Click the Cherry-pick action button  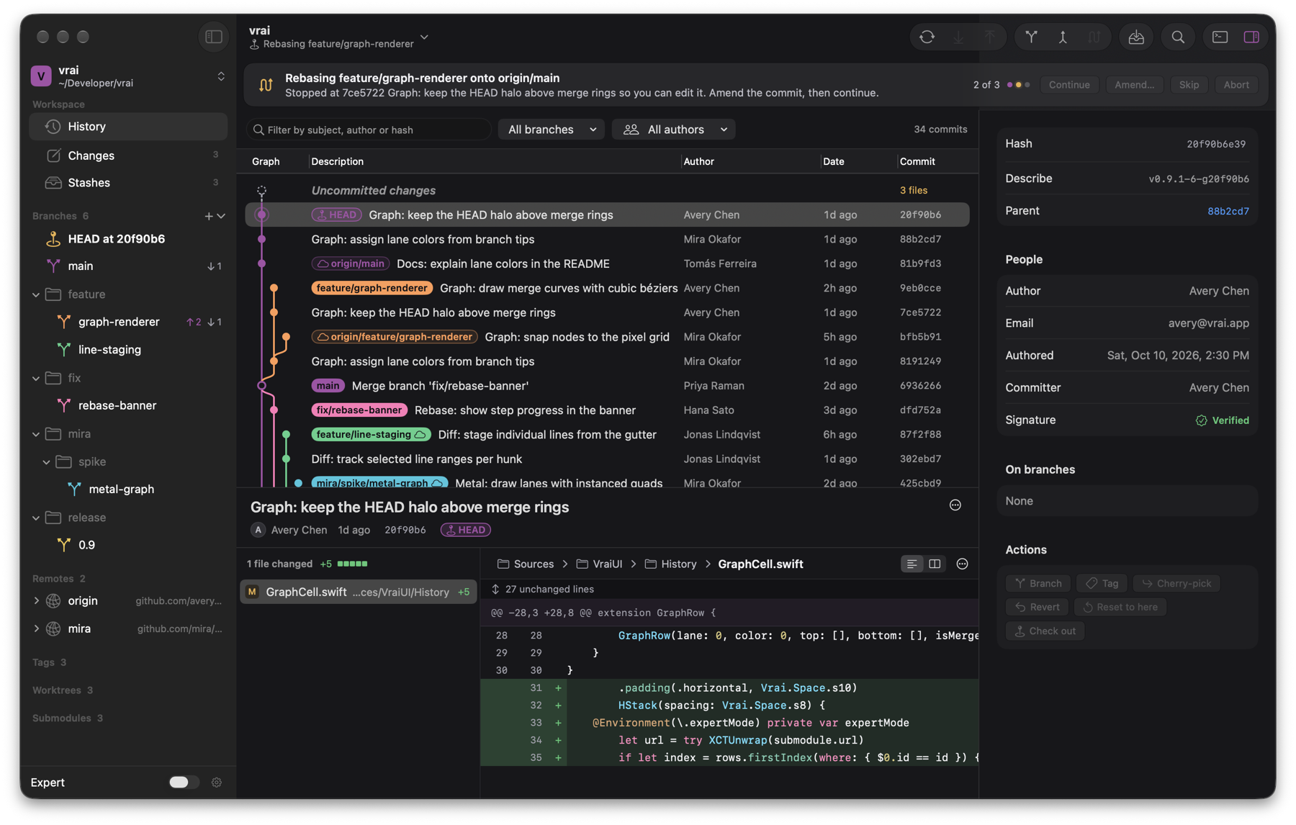1176,583
